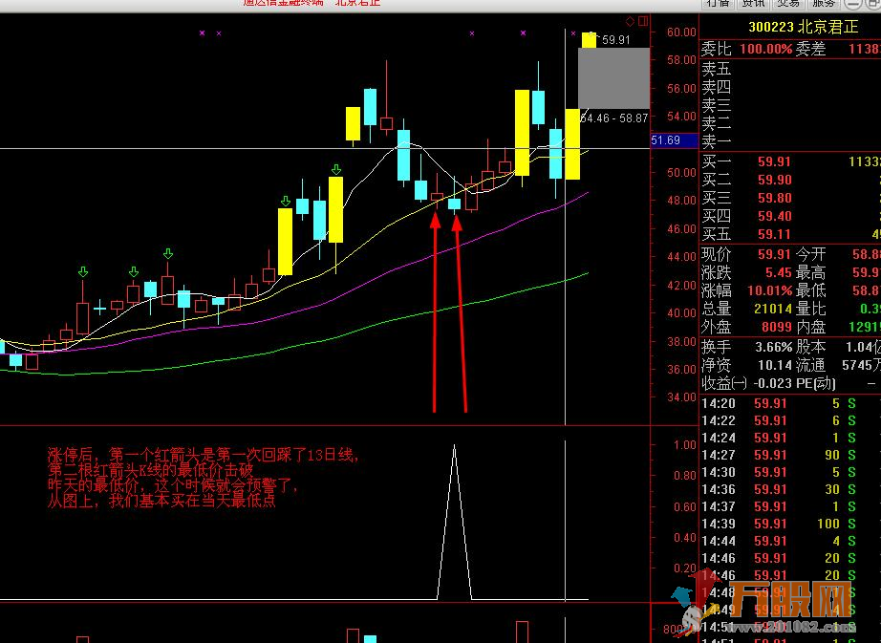Open the 资讯 tab

pos(754,4)
